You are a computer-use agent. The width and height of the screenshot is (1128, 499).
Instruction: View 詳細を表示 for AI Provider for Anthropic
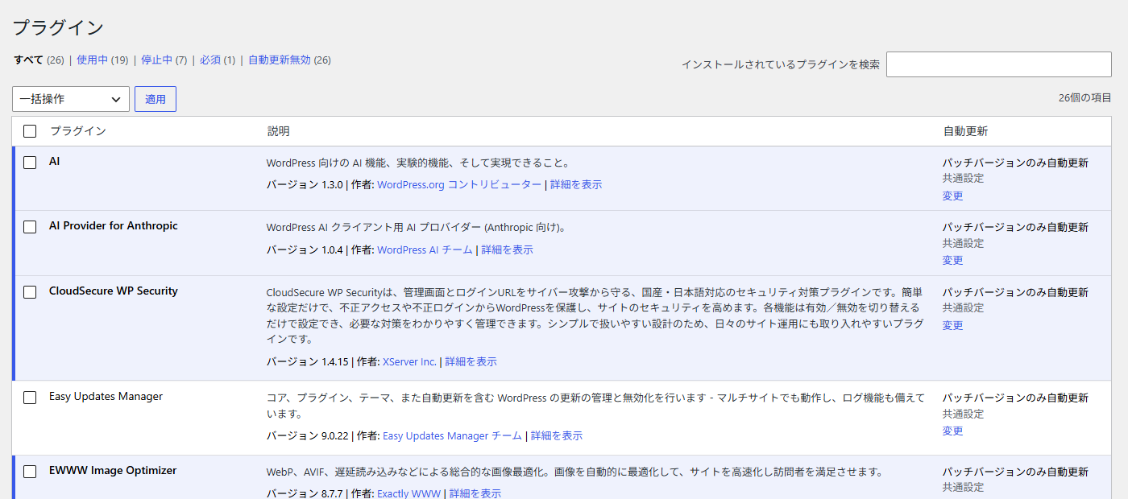507,249
